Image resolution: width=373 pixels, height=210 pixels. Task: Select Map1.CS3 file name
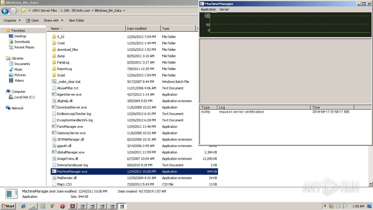(x=64, y=184)
